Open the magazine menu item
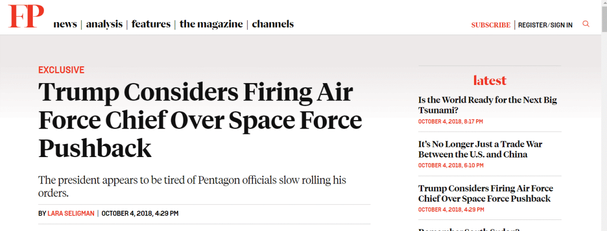The width and height of the screenshot is (607, 231). tap(211, 24)
